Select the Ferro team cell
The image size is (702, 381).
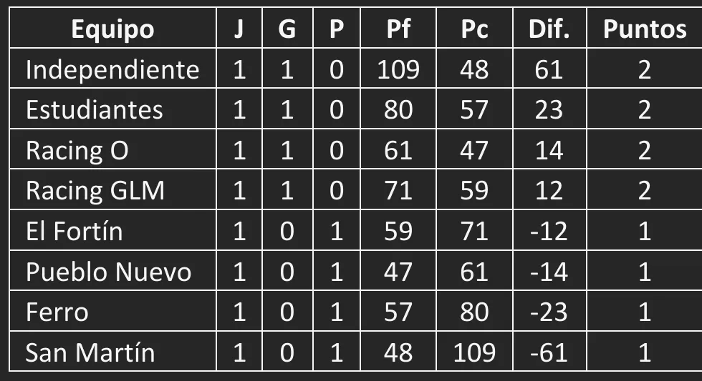coord(57,312)
